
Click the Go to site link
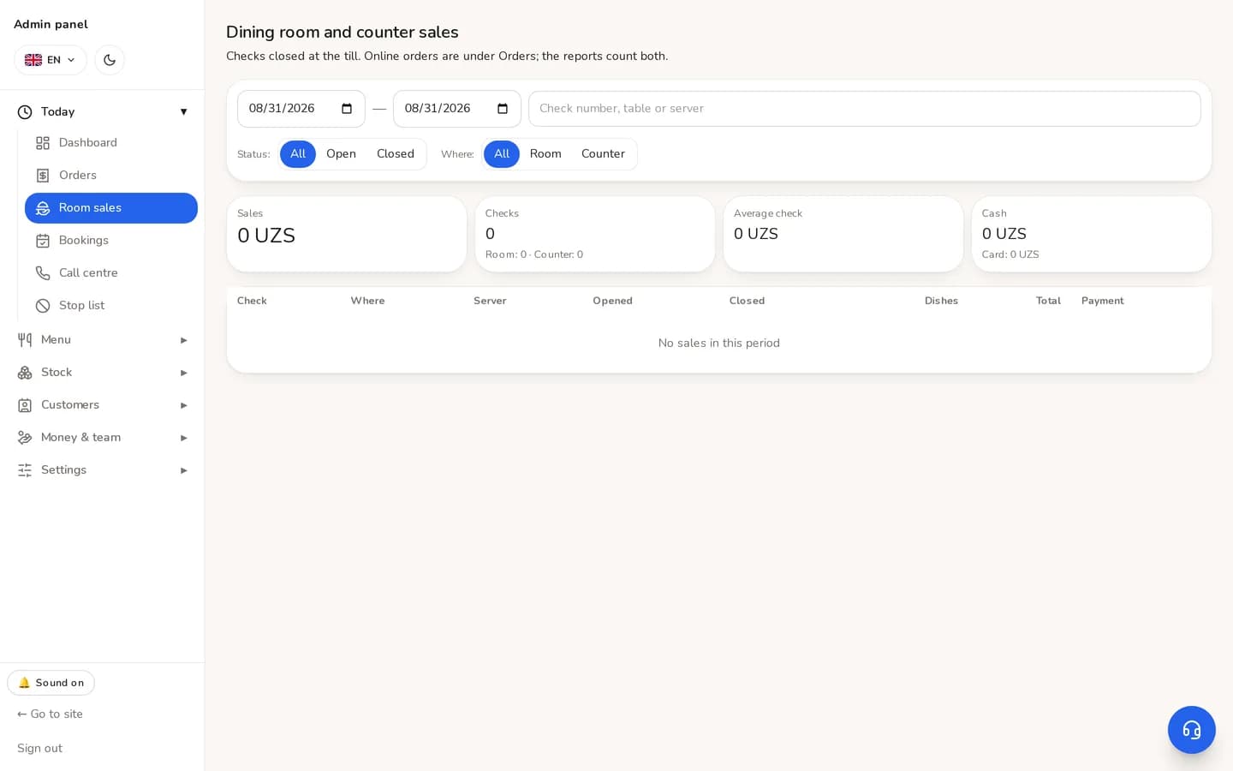tap(50, 714)
